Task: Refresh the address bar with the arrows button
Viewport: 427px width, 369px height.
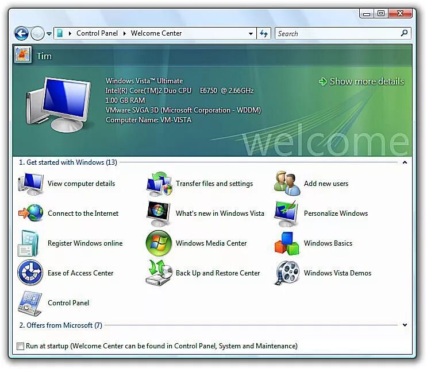Action: tap(264, 33)
